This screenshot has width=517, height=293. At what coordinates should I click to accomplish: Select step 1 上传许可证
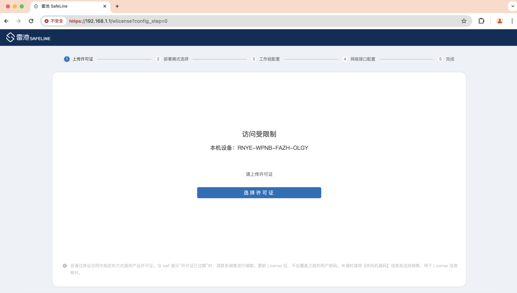tap(79, 59)
